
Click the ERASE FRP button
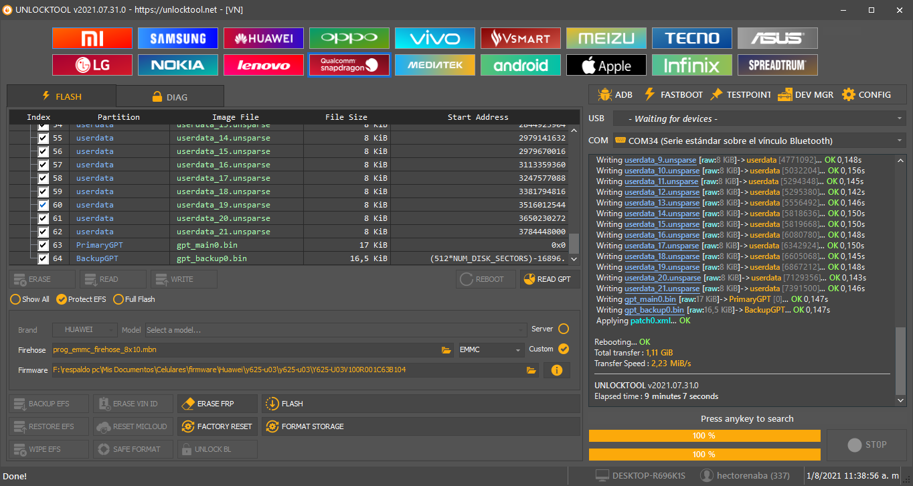click(x=218, y=404)
